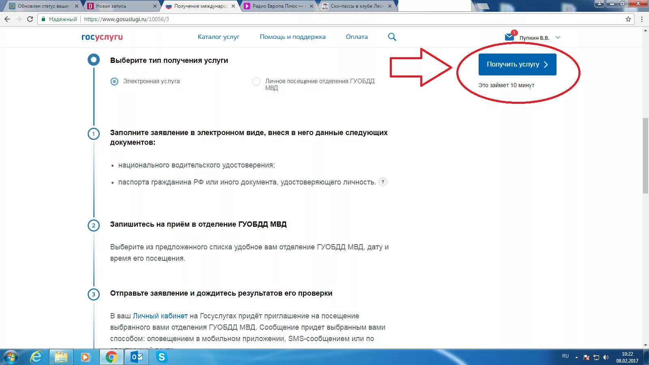The height and width of the screenshot is (365, 649).
Task: Go to 'Оплата' page
Action: coord(357,37)
